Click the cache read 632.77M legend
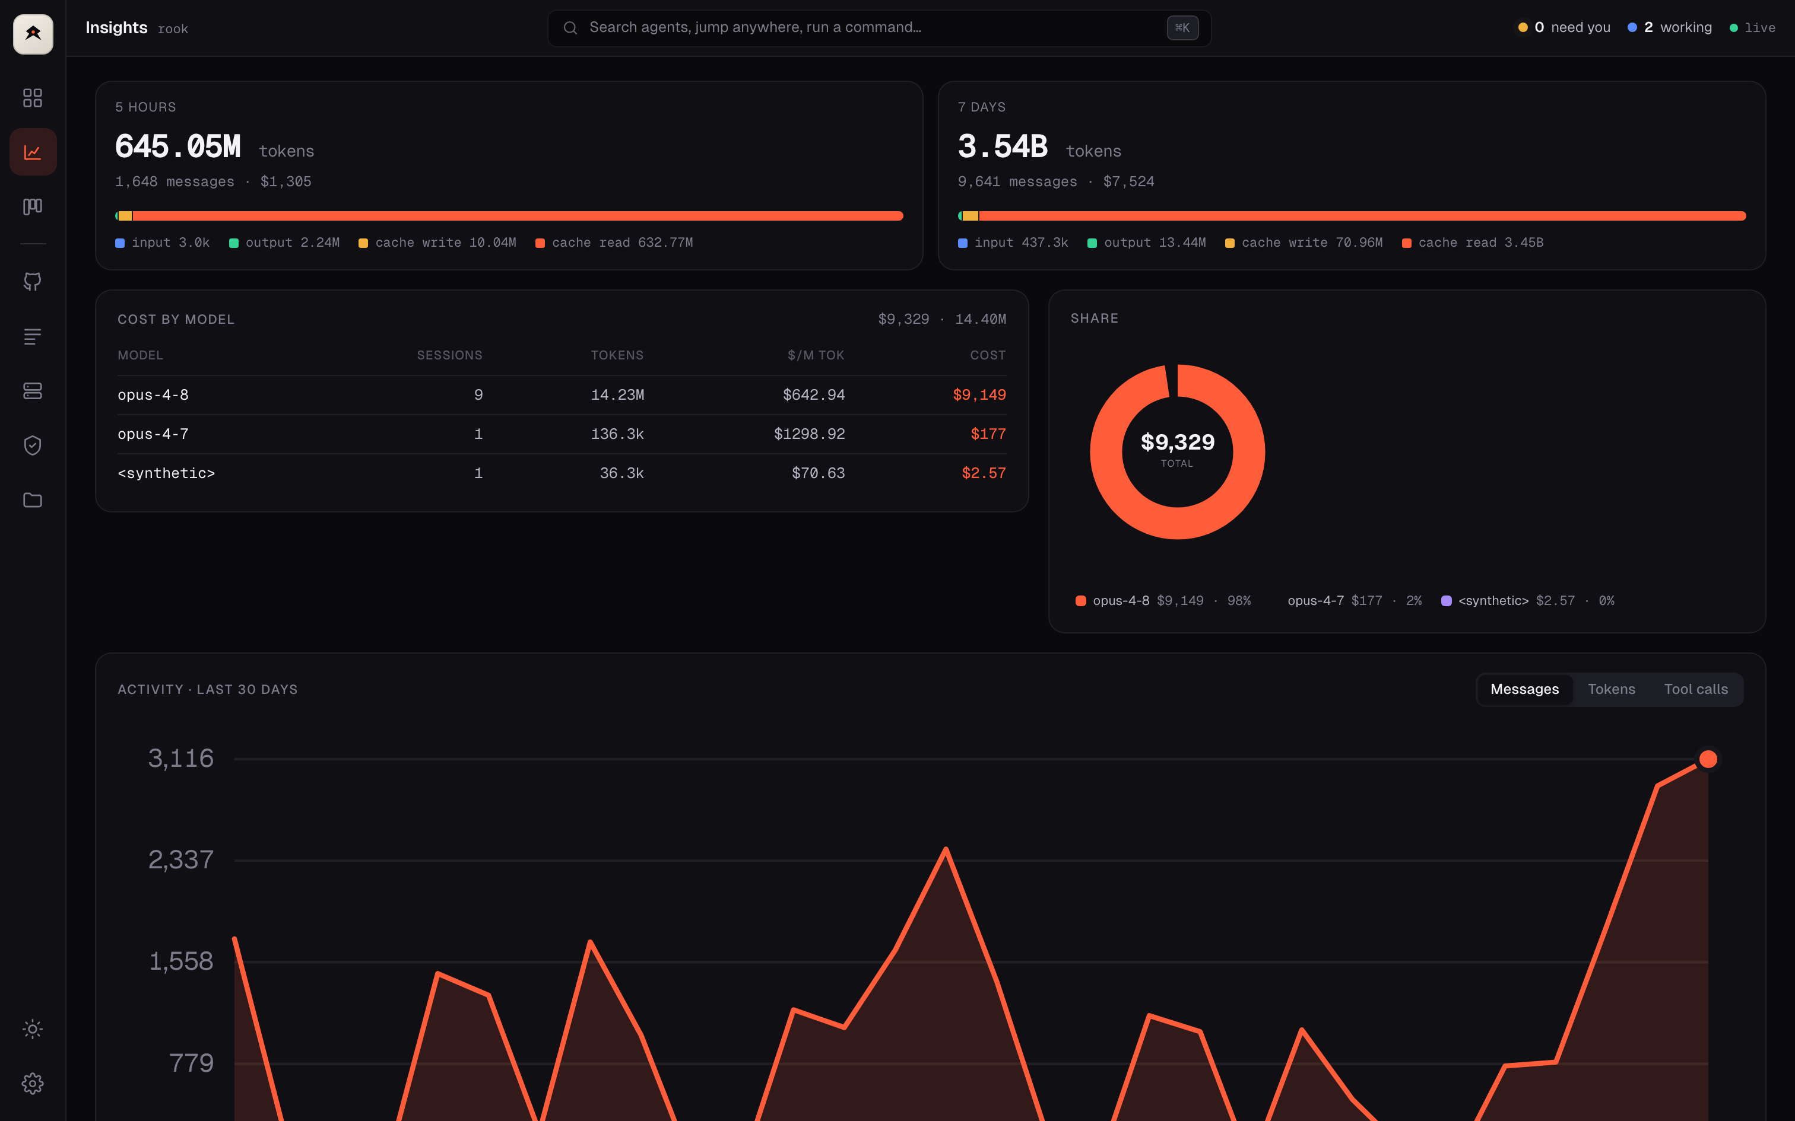The width and height of the screenshot is (1795, 1121). 614,243
